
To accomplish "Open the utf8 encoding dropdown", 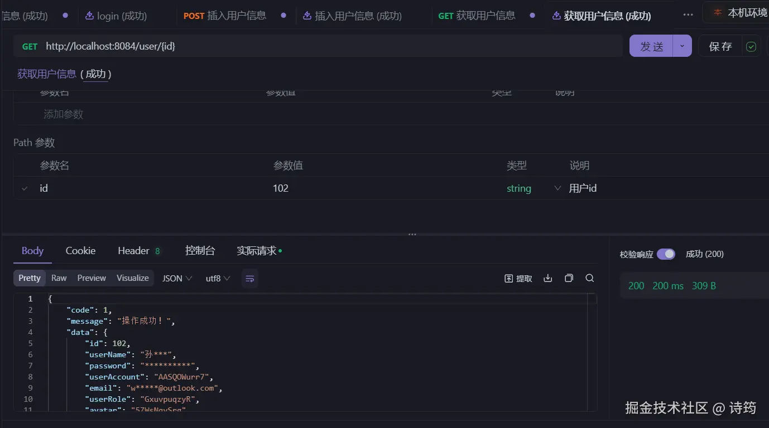I will (218, 278).
